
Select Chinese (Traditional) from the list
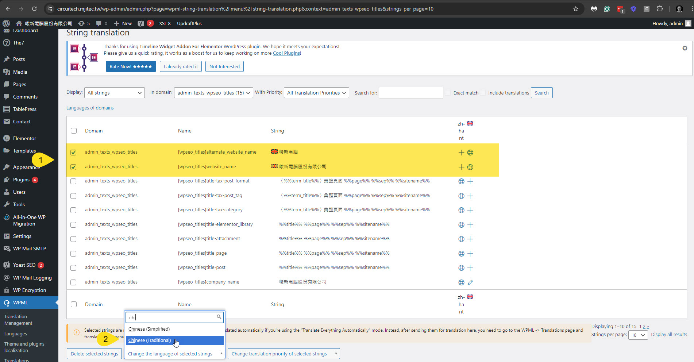coord(175,340)
